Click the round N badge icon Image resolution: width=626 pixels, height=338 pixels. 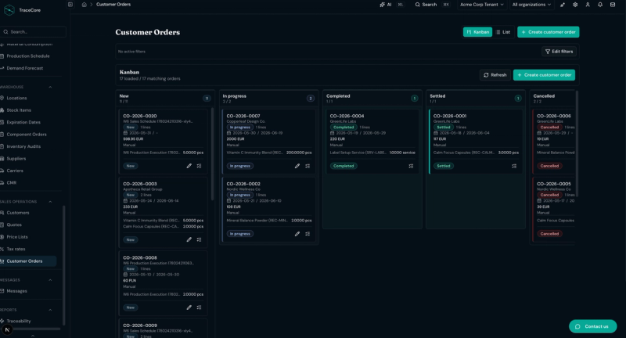click(x=7, y=329)
